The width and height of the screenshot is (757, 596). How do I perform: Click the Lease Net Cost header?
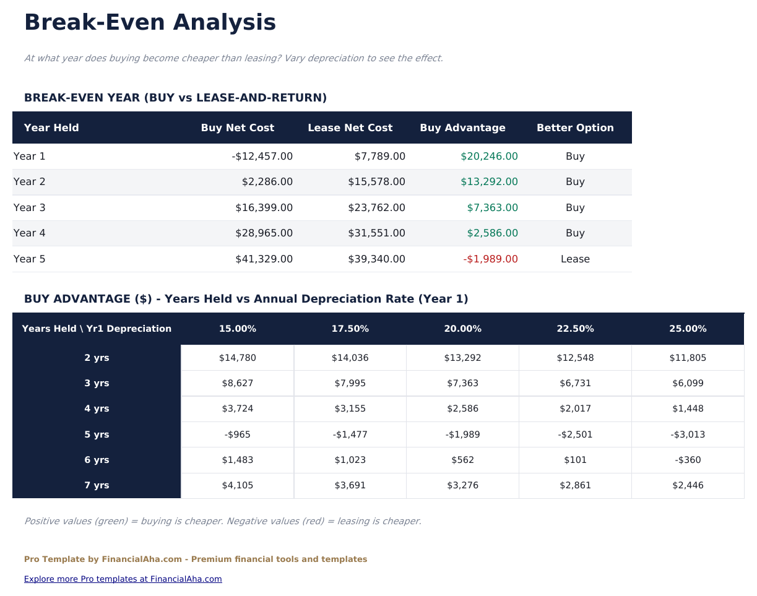point(350,127)
